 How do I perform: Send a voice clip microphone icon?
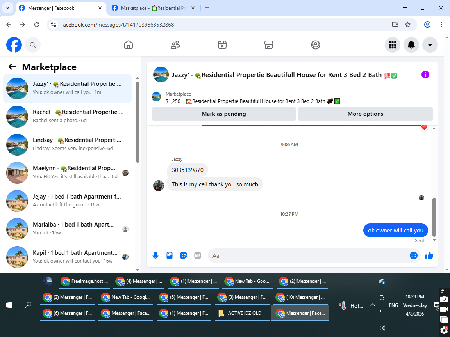tap(155, 255)
